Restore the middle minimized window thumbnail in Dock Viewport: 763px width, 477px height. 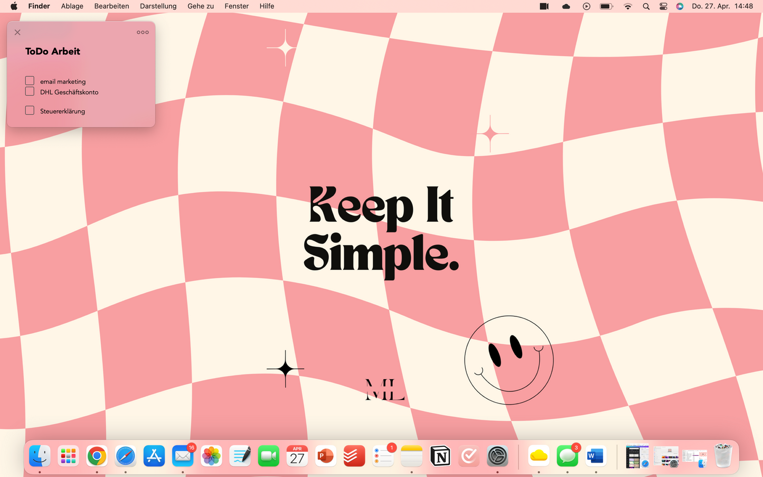(x=666, y=456)
